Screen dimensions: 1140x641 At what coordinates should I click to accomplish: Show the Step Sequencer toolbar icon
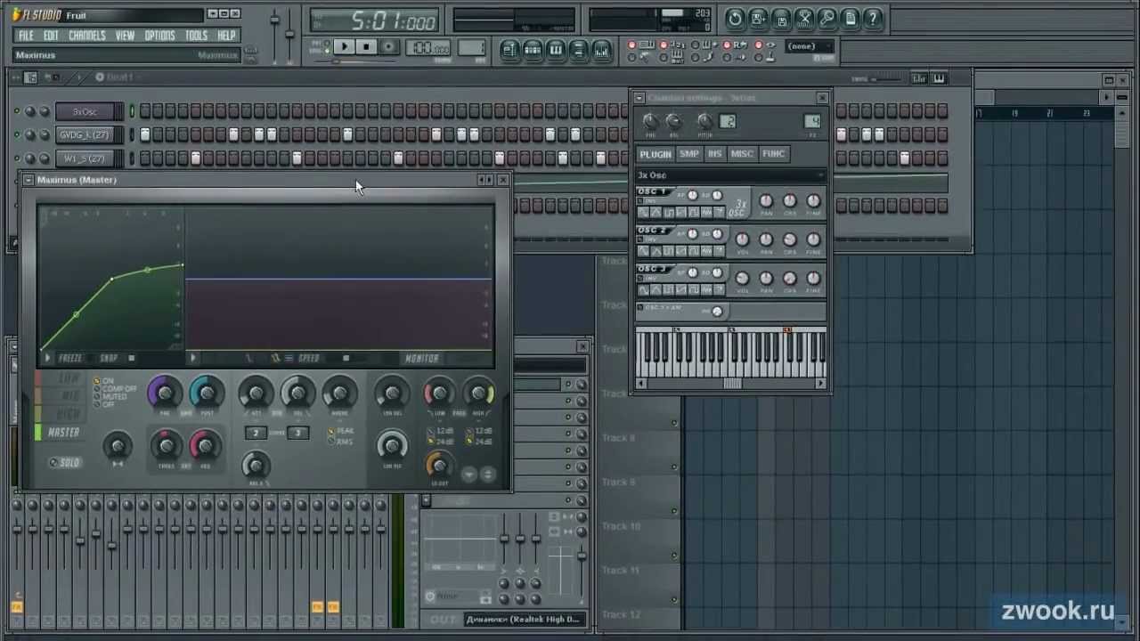[x=533, y=50]
